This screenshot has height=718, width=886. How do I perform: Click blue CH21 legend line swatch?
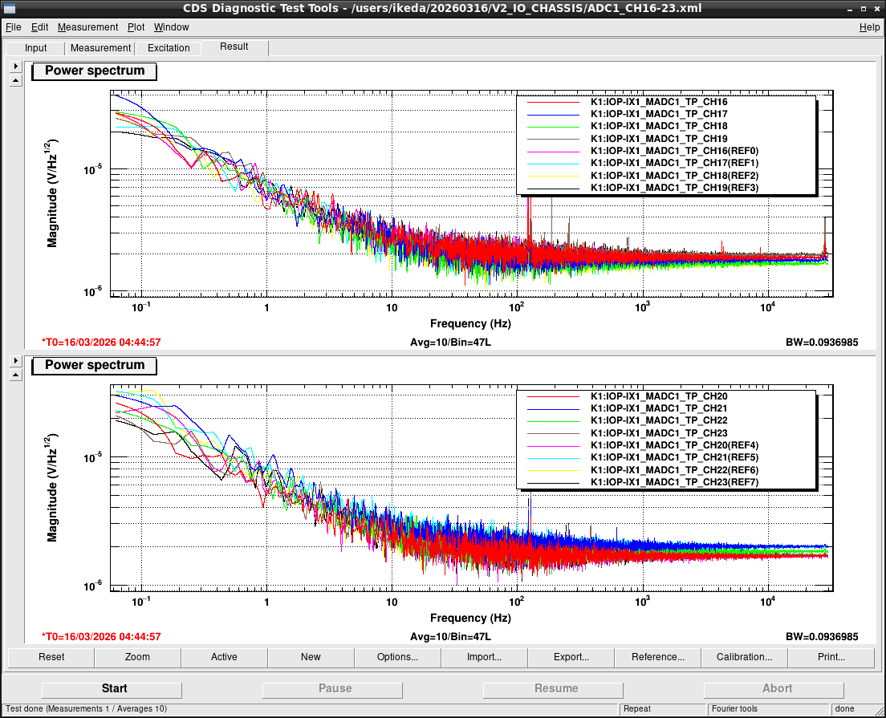[553, 408]
